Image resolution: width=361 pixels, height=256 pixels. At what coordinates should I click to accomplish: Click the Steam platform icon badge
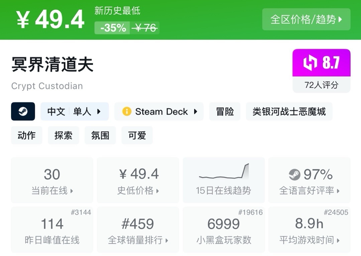coord(23,111)
